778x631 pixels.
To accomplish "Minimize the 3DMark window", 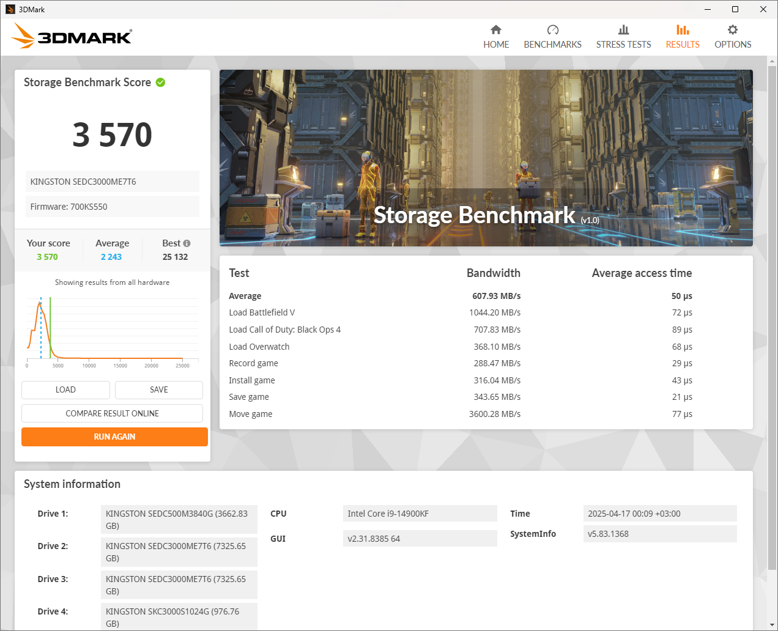I will coord(708,9).
